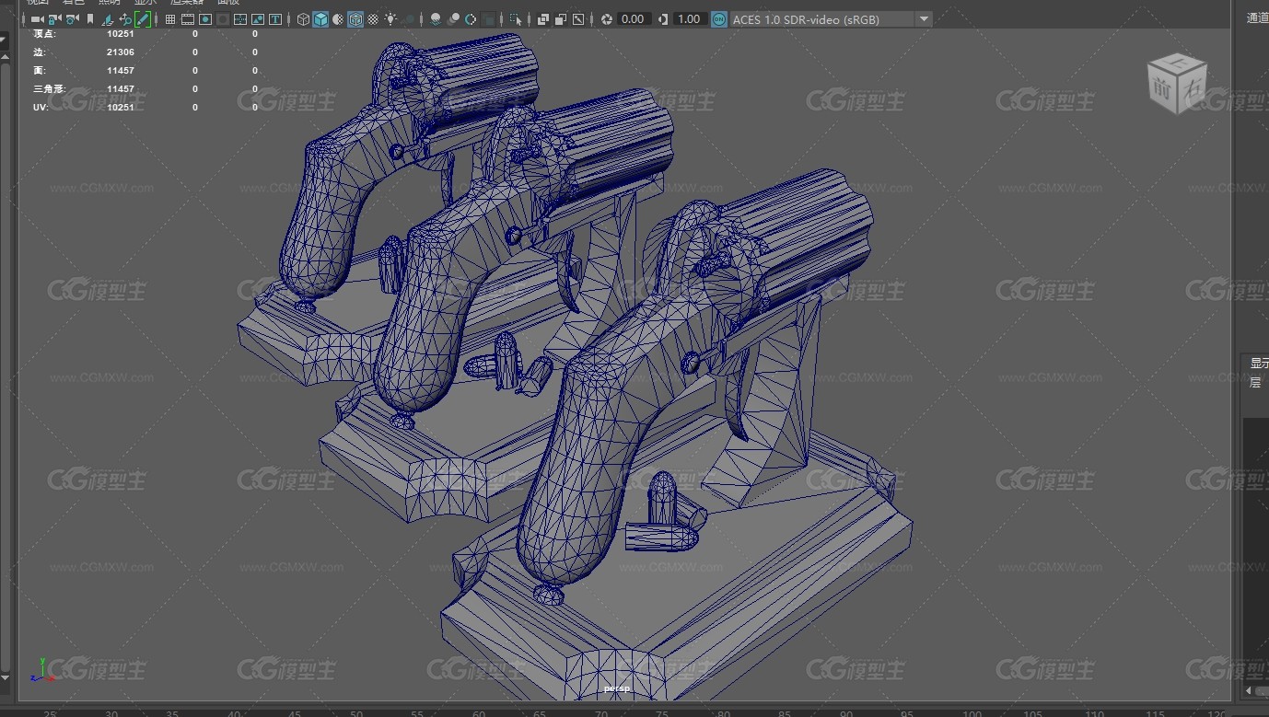
Task: Toggle the Field Chart icon
Action: coord(240,18)
